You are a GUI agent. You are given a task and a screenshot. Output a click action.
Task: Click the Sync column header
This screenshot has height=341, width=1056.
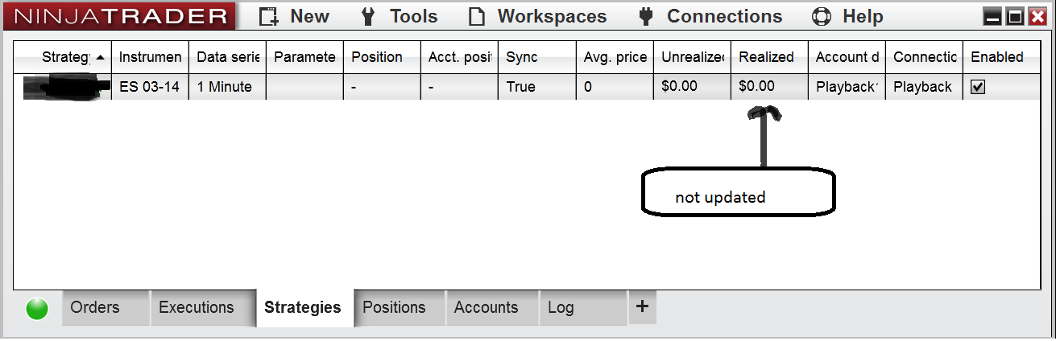tap(521, 57)
